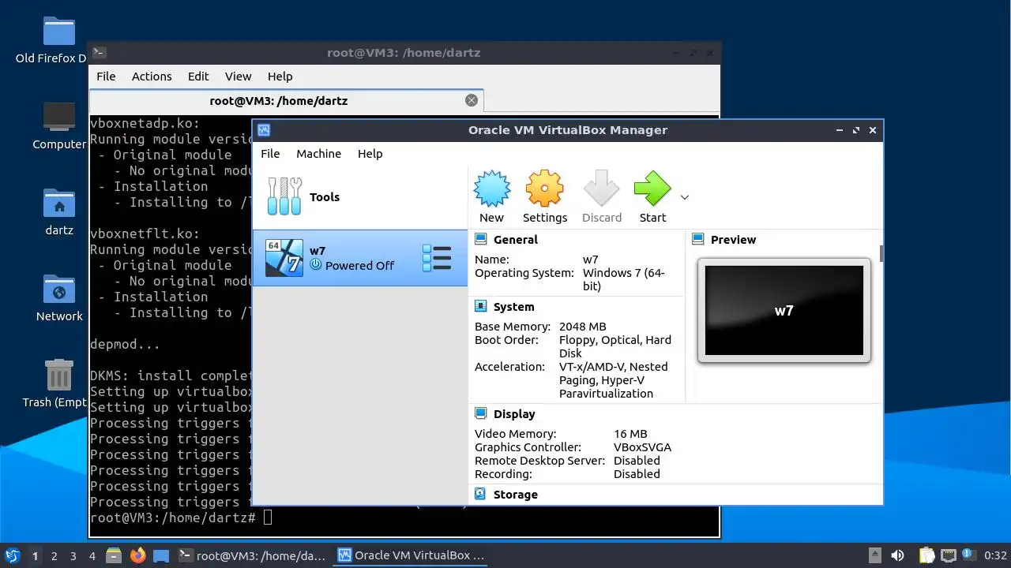Image resolution: width=1011 pixels, height=568 pixels.
Task: Click the 'VBoxSVGA' graphics controller value
Action: click(642, 447)
